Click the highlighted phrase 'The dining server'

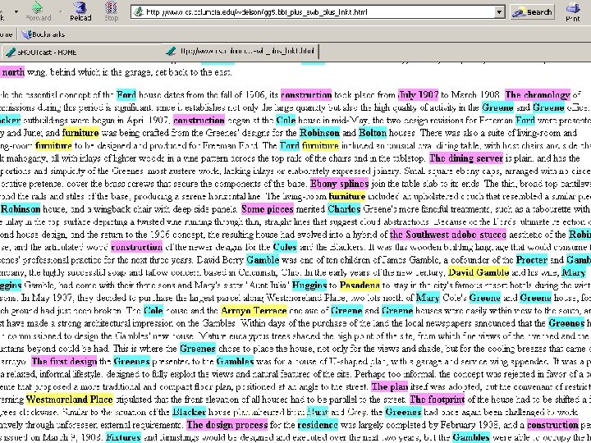(x=466, y=158)
